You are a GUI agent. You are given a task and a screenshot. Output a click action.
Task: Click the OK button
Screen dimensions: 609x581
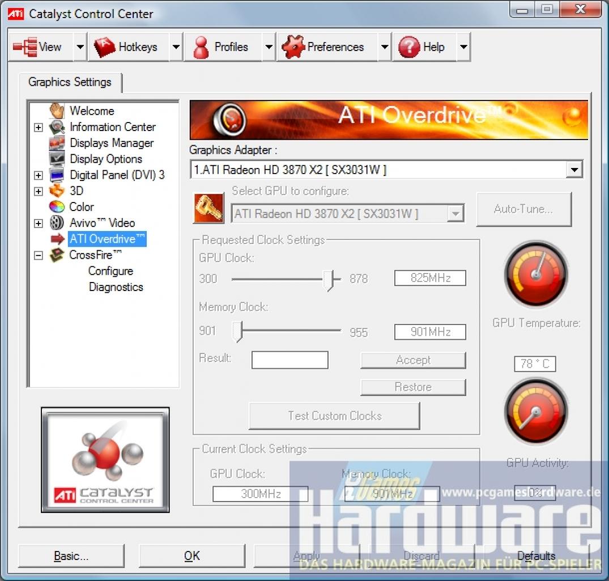click(x=192, y=556)
